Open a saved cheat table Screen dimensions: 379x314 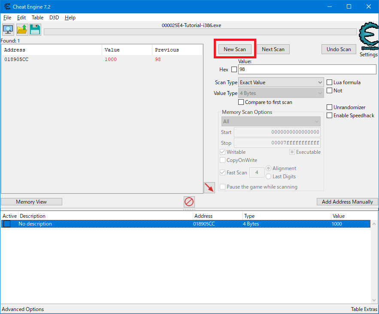point(21,29)
